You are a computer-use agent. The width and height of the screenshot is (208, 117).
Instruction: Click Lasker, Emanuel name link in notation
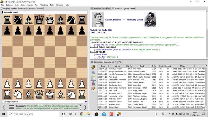pyautogui.click(x=113, y=20)
